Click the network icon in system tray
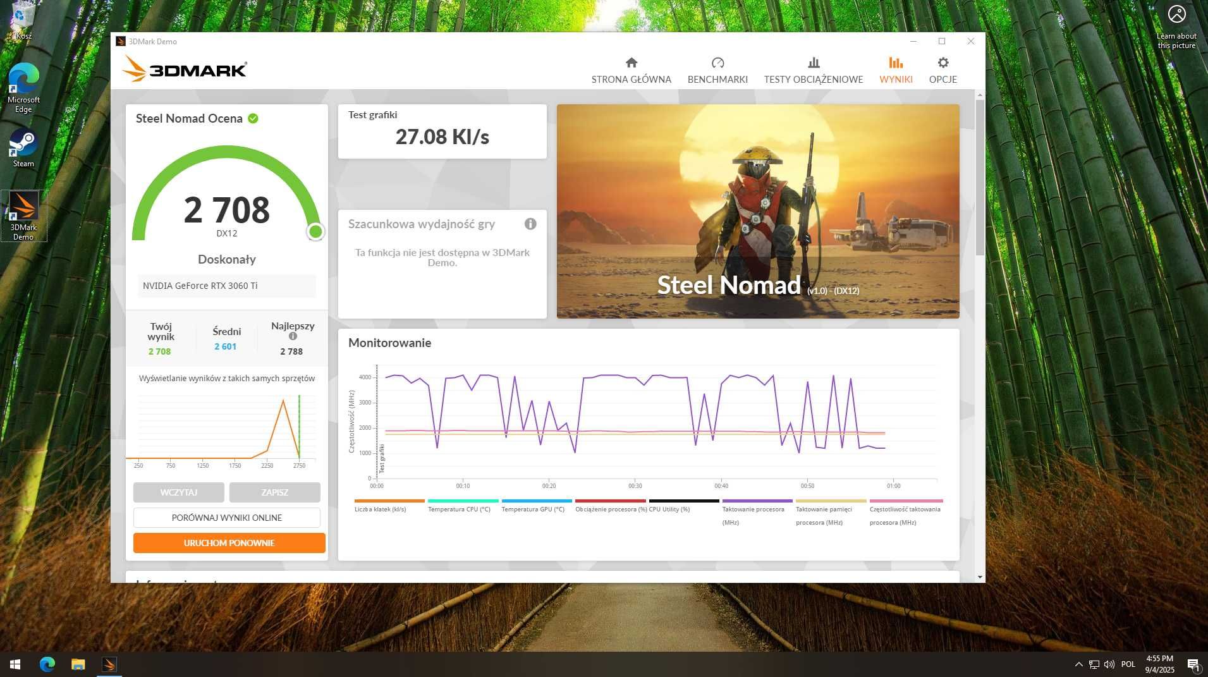The width and height of the screenshot is (1208, 677). click(x=1094, y=664)
